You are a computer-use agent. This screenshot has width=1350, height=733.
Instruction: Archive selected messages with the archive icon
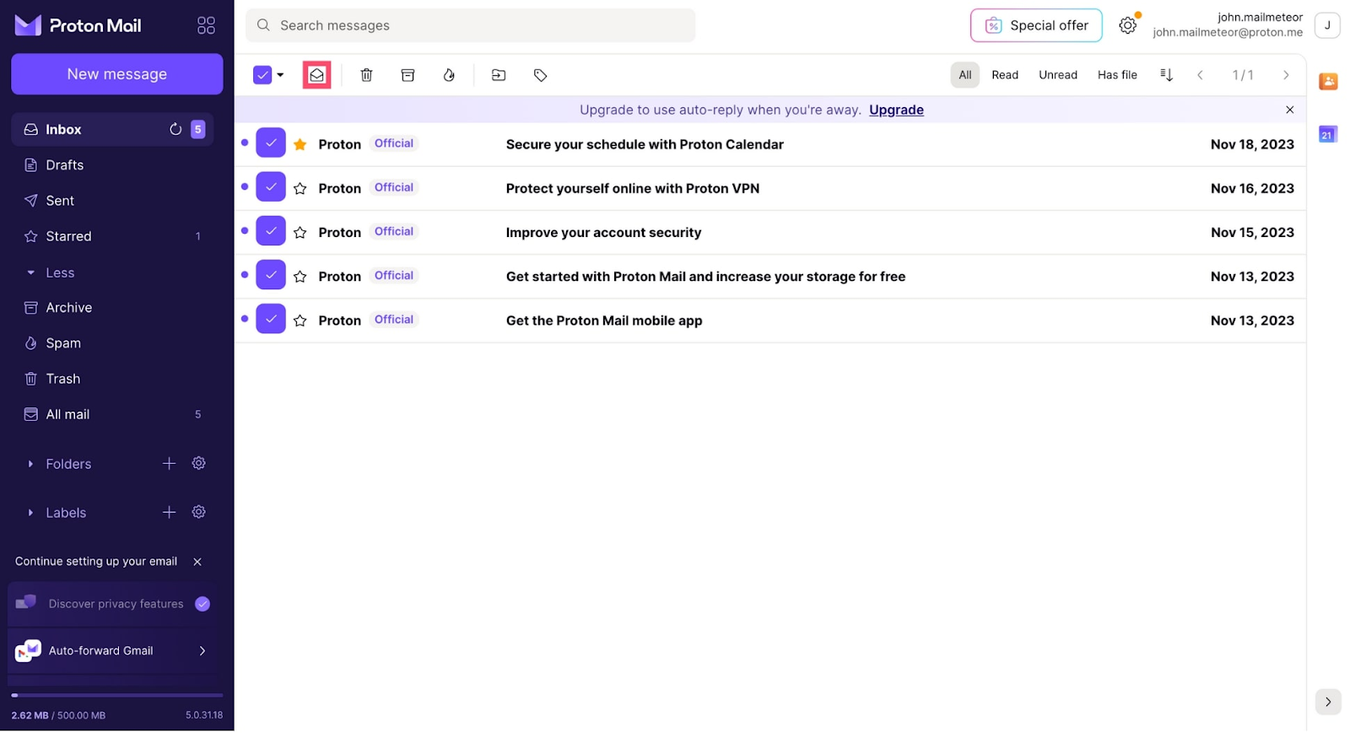coord(408,75)
